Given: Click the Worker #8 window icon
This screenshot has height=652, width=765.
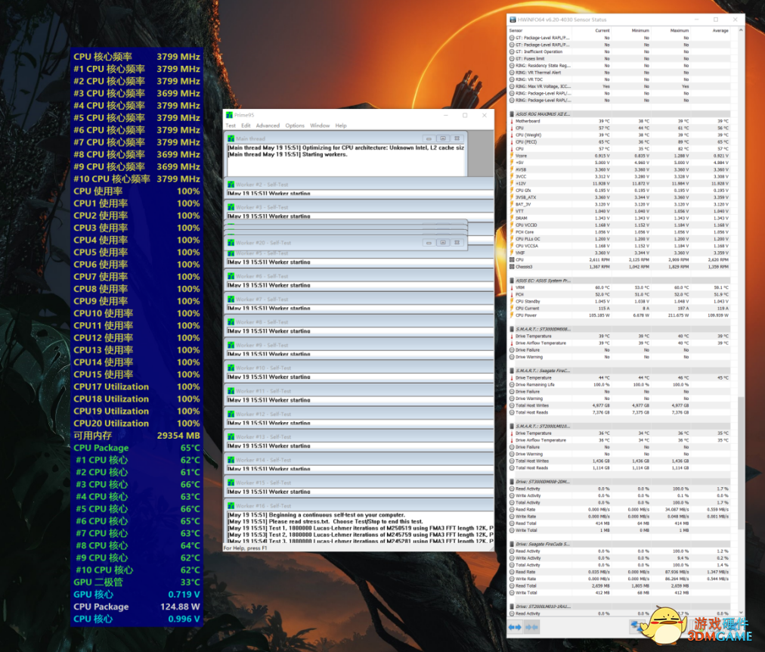Looking at the screenshot, I should pyautogui.click(x=231, y=322).
